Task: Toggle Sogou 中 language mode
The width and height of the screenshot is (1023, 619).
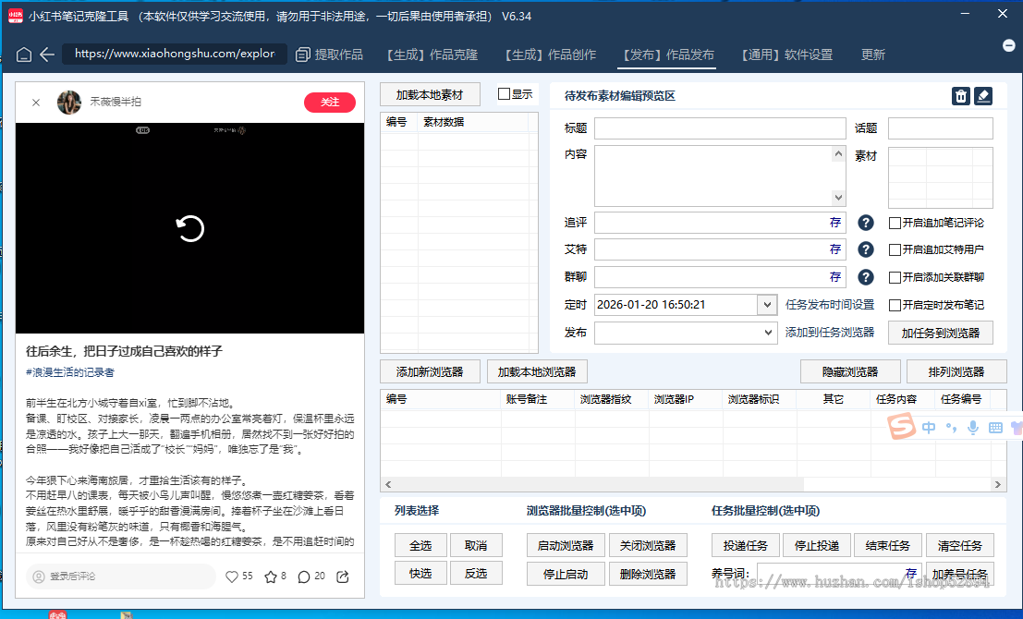Action: [929, 428]
